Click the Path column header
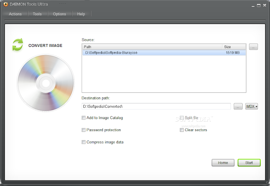This screenshot has width=270, height=186. click(x=152, y=47)
